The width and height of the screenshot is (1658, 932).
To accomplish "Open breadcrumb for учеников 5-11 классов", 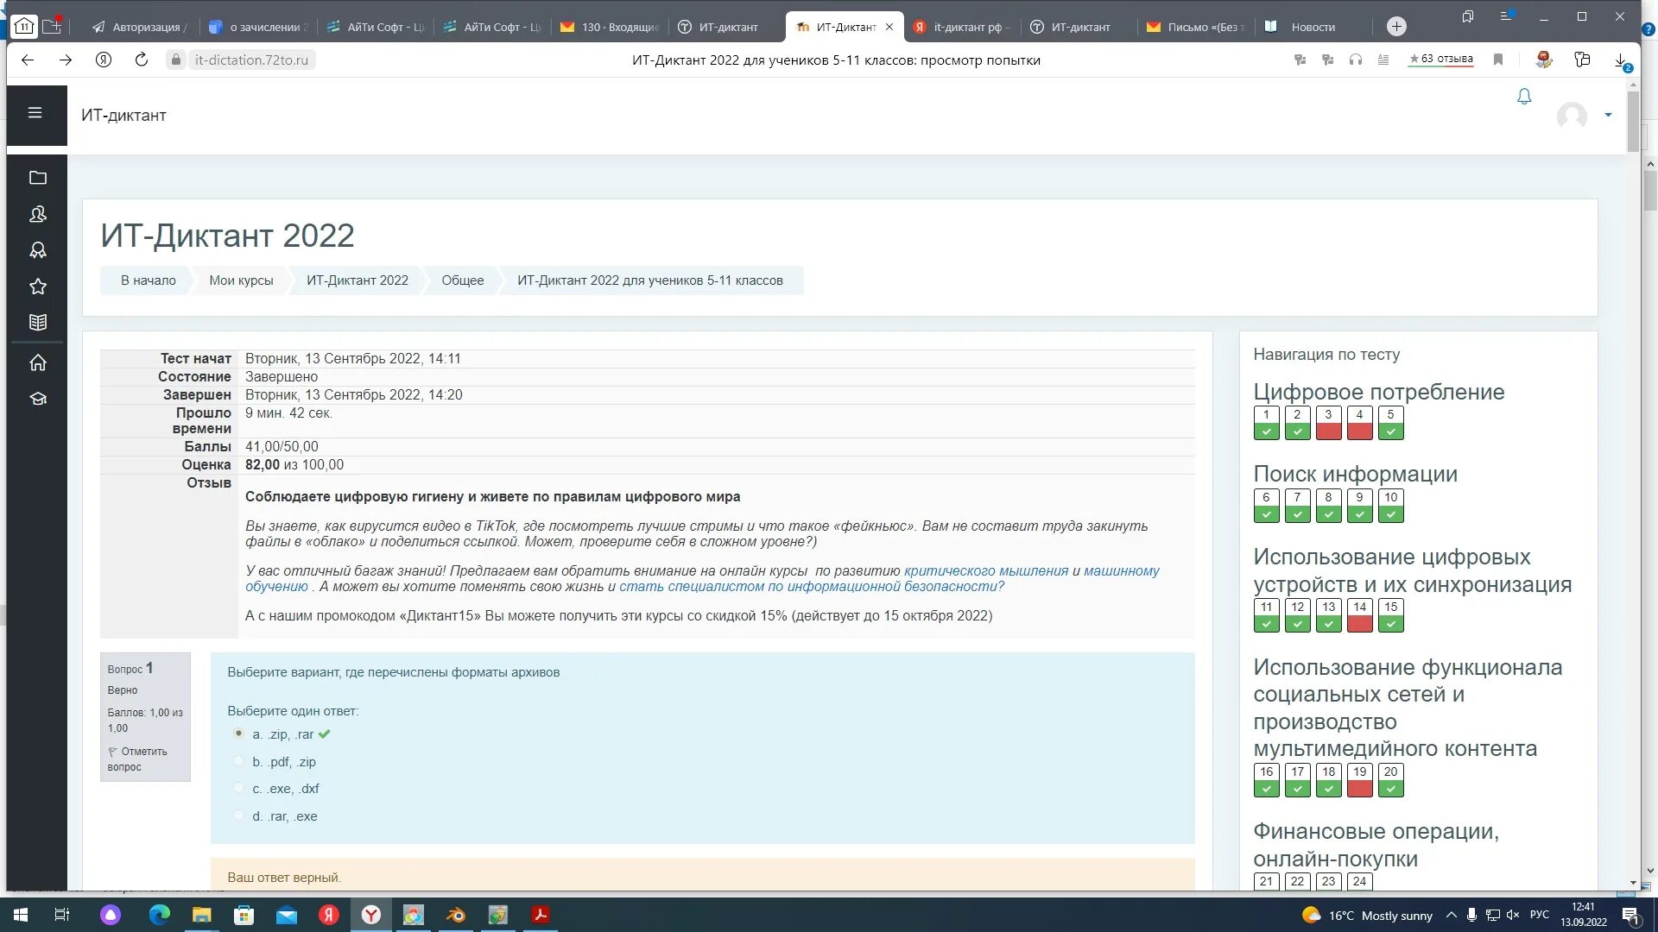I will 650,280.
